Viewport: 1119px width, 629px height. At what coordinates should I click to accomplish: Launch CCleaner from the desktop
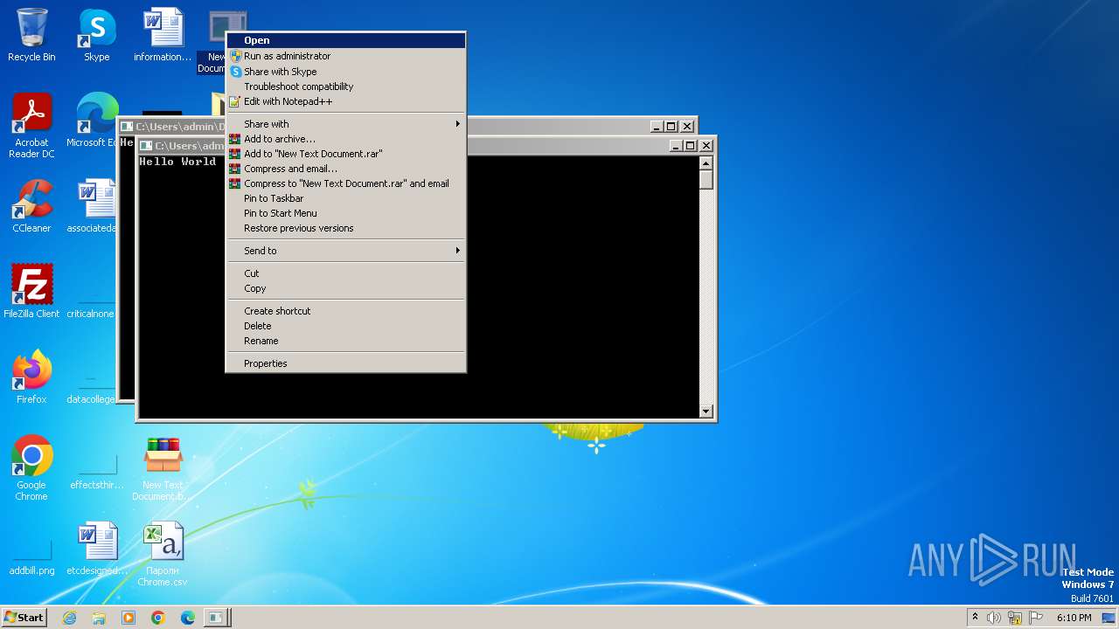click(x=31, y=207)
